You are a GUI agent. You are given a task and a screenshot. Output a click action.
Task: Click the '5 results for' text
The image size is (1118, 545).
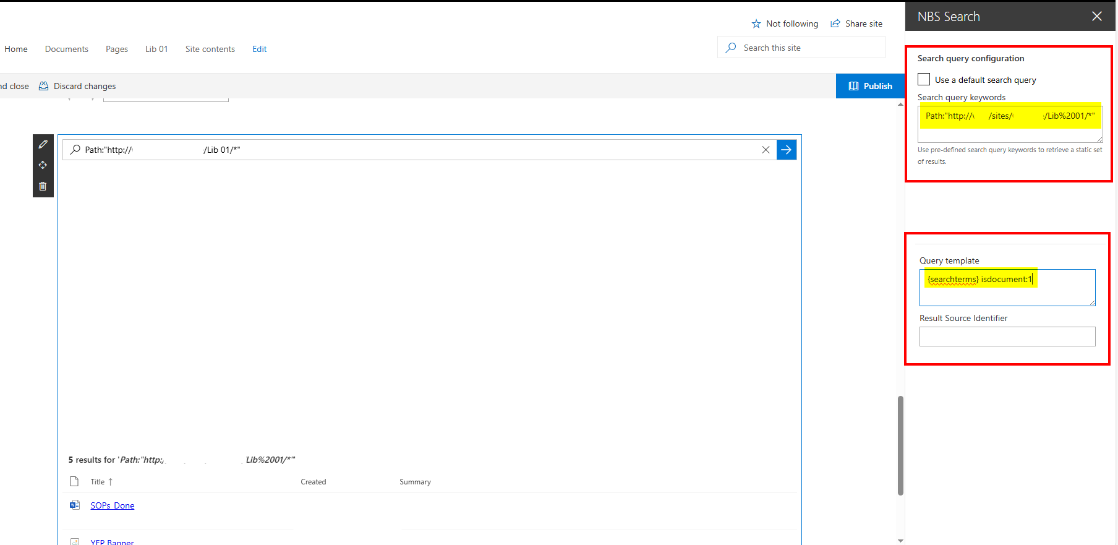[92, 460]
